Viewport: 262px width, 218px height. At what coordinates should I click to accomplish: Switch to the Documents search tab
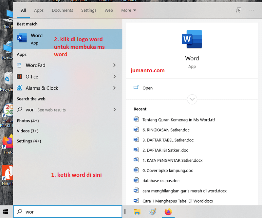click(62, 10)
